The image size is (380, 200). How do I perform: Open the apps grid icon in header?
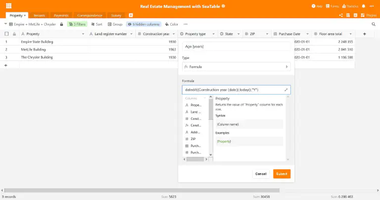tap(9, 6)
